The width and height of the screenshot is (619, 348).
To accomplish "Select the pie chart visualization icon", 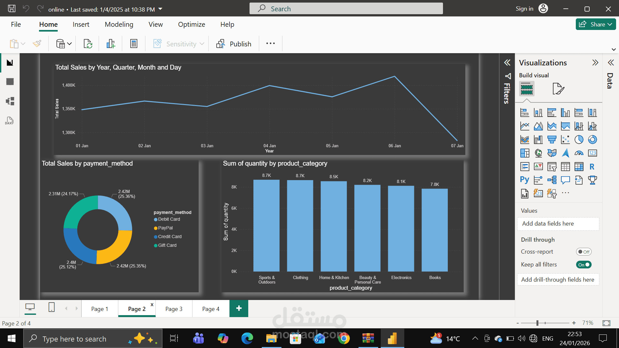I will [x=579, y=140].
